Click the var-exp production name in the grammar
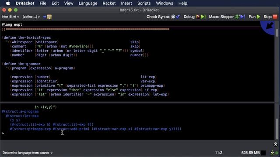The width and height of the screenshot is (280, 157). tap(148, 81)
